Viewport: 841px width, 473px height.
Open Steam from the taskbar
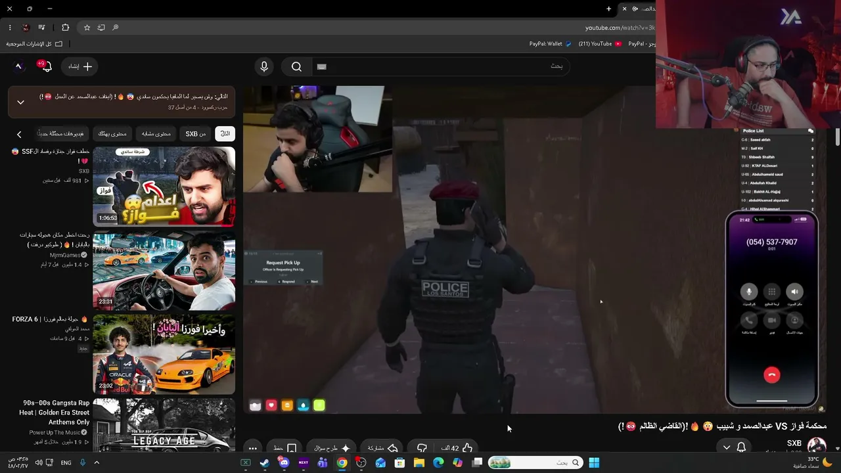264,462
